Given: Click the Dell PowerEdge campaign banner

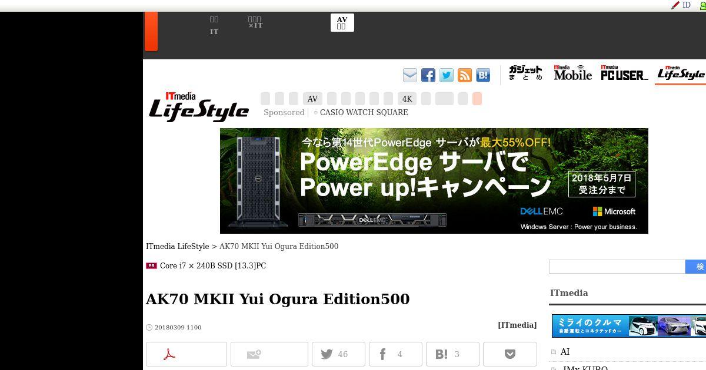Looking at the screenshot, I should (434, 181).
